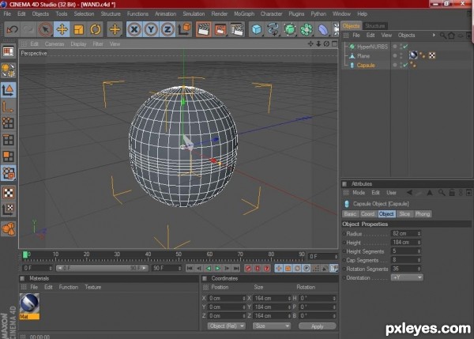474x339 pixels.
Task: Toggle Z axis lock
Action: pyautogui.click(x=167, y=30)
